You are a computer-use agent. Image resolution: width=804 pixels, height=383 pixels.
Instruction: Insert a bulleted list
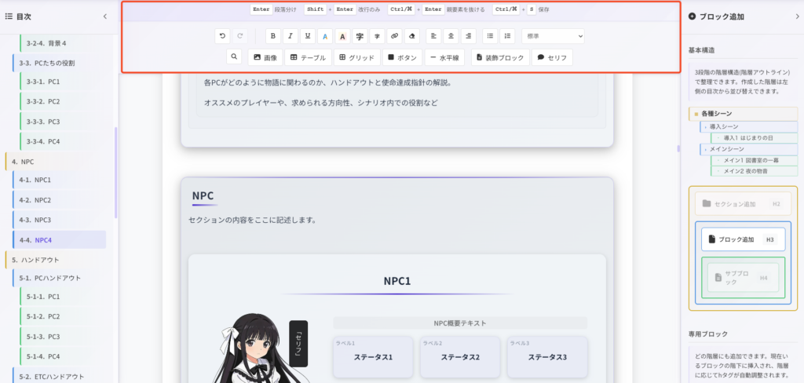pyautogui.click(x=490, y=36)
